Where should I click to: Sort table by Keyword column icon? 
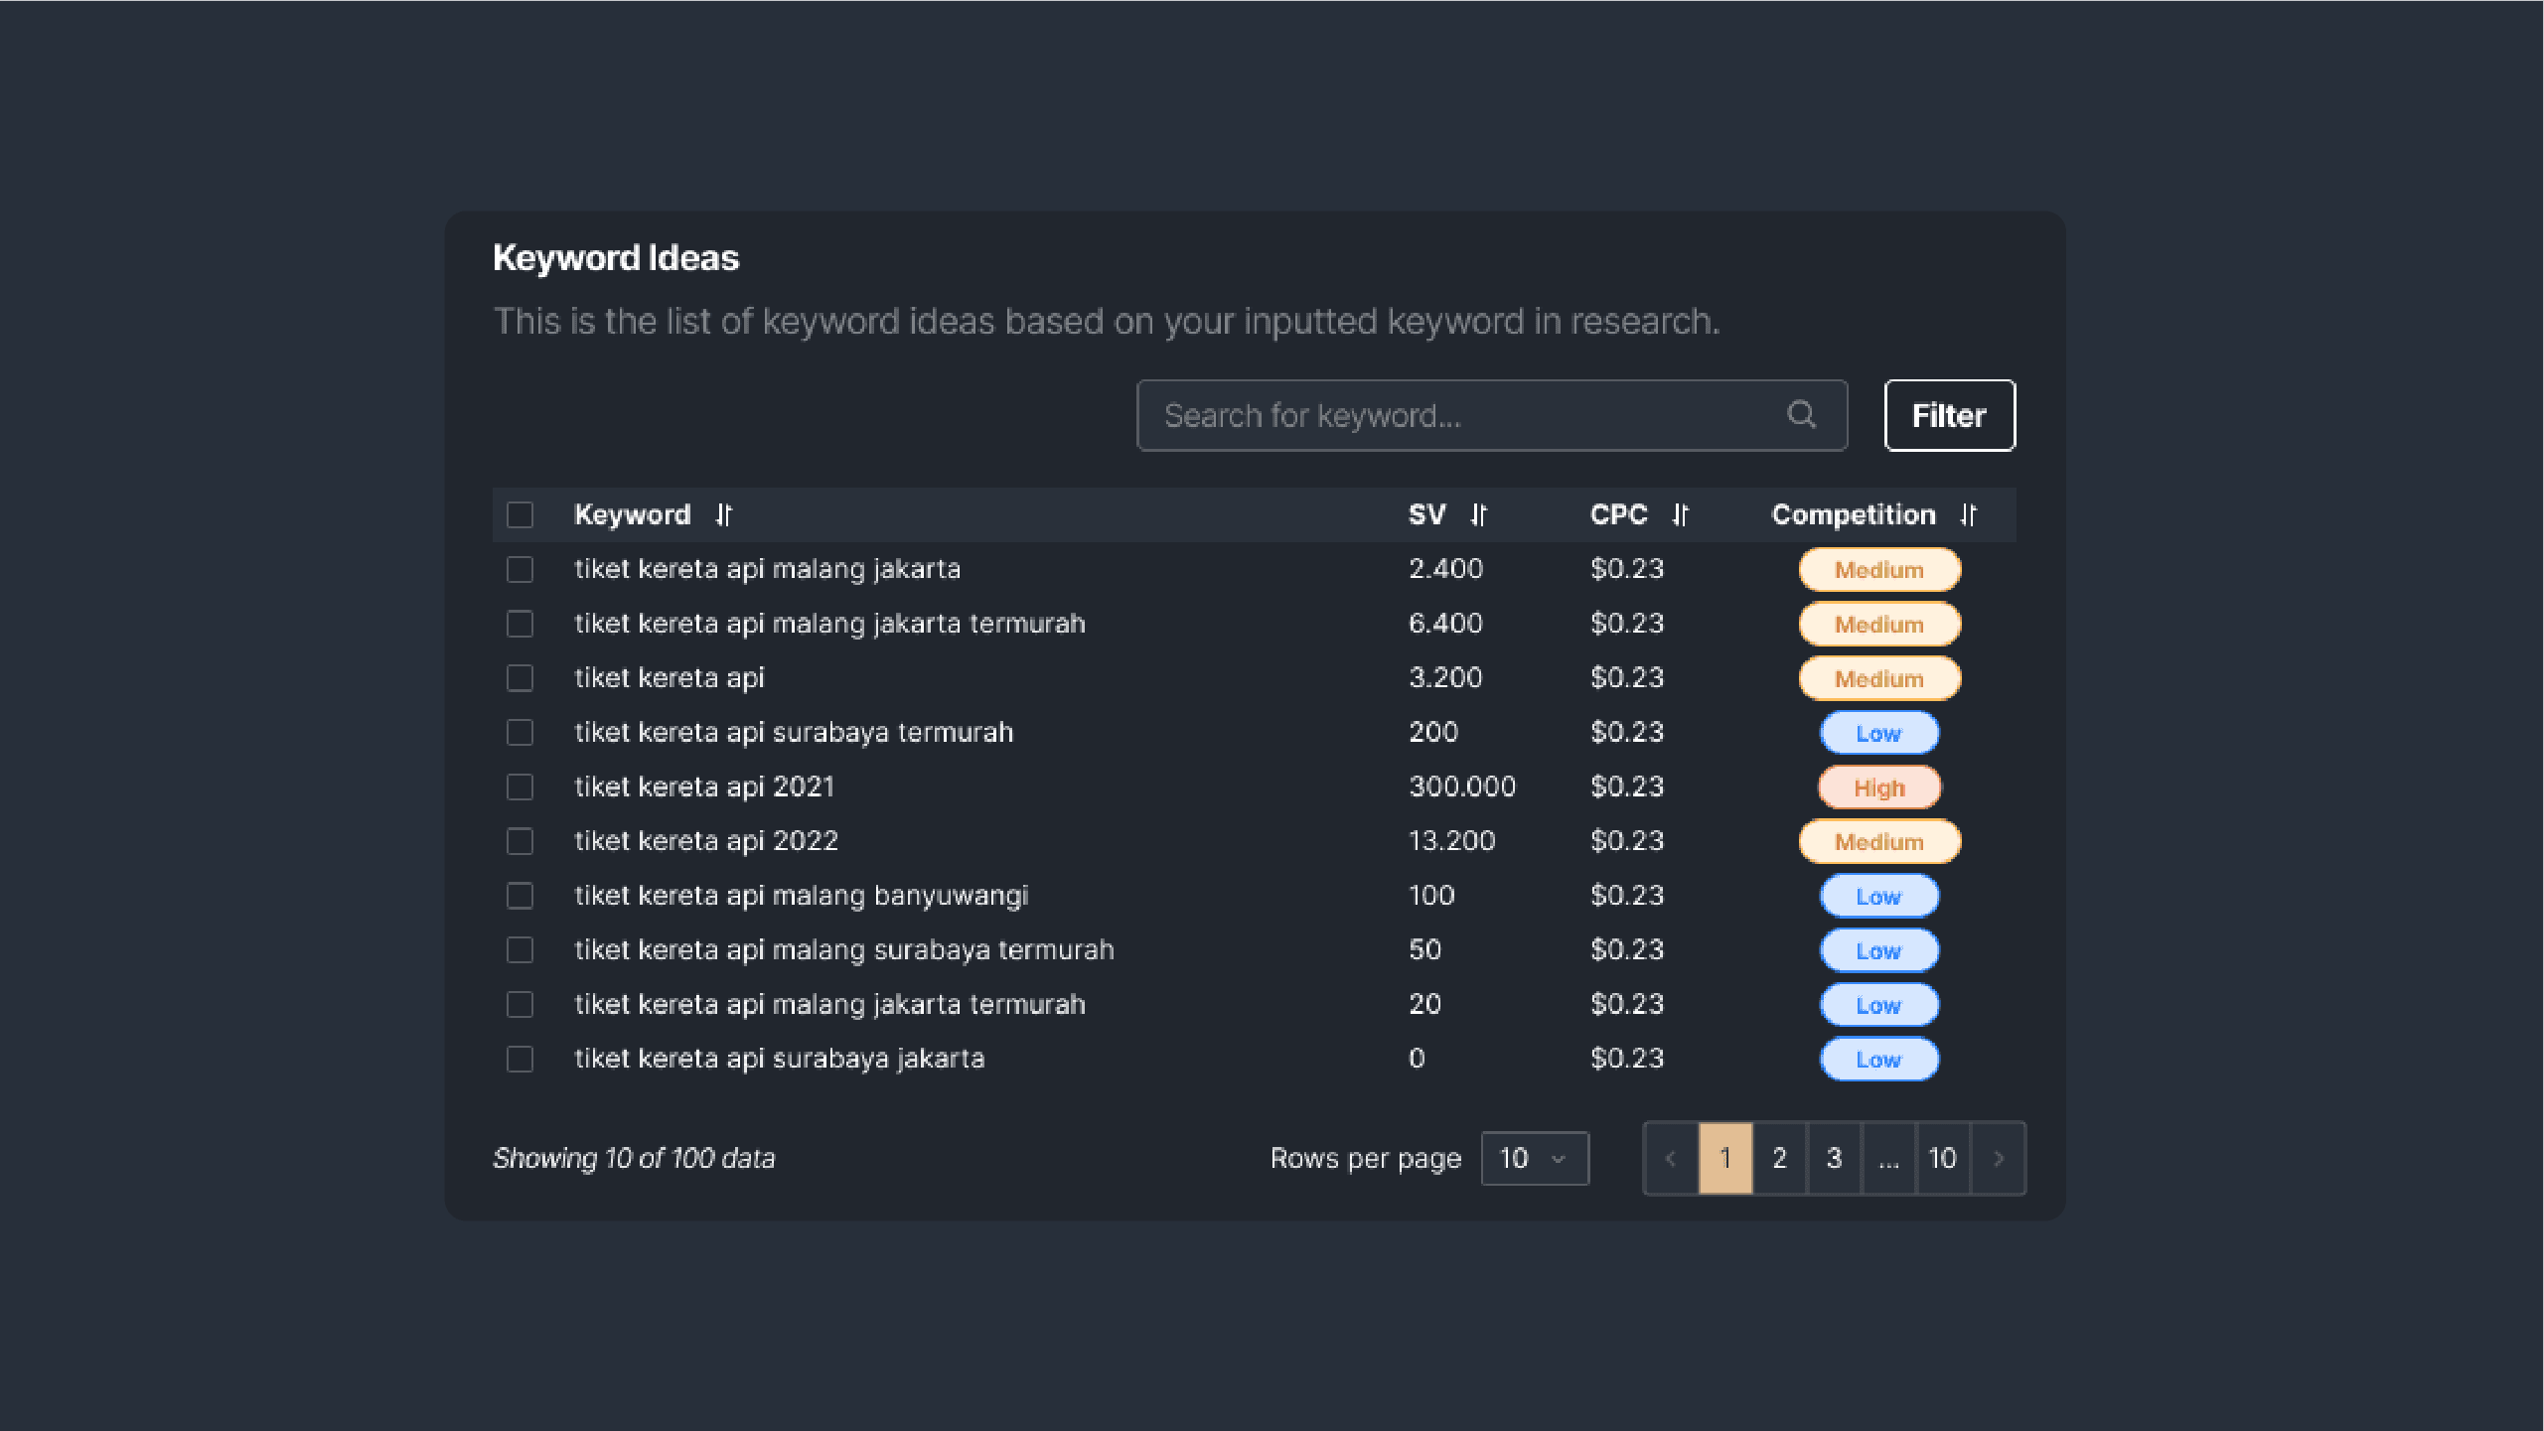coord(723,514)
